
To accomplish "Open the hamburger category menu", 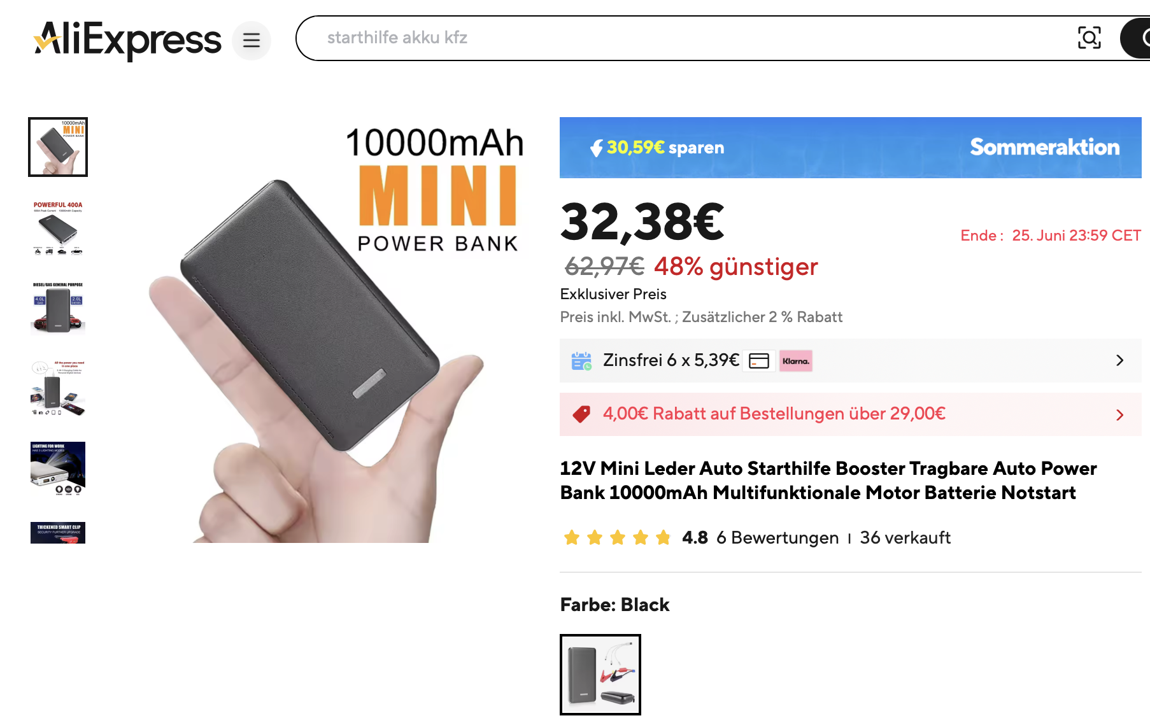I will pyautogui.click(x=252, y=40).
